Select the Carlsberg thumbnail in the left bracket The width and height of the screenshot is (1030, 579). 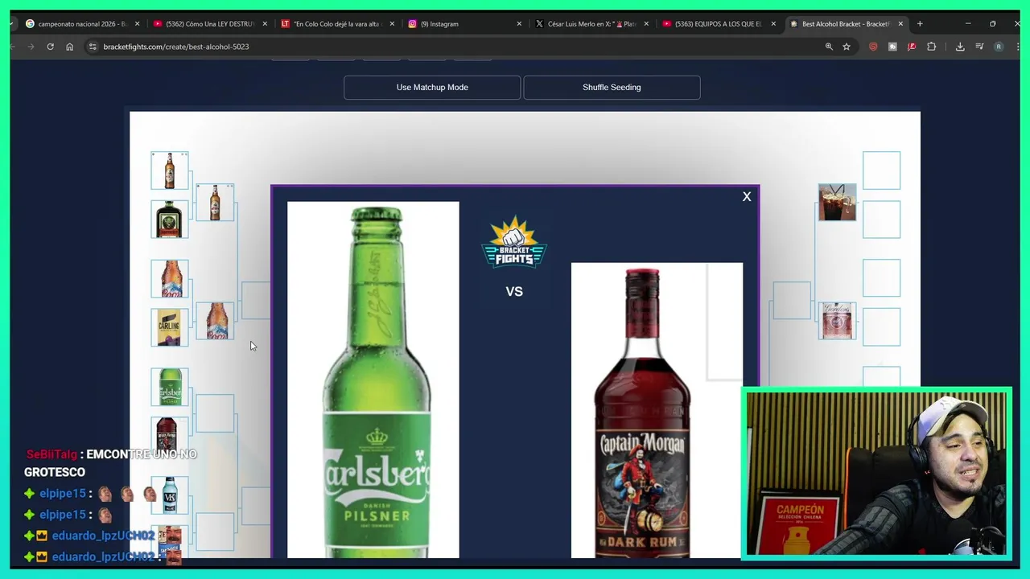170,387
